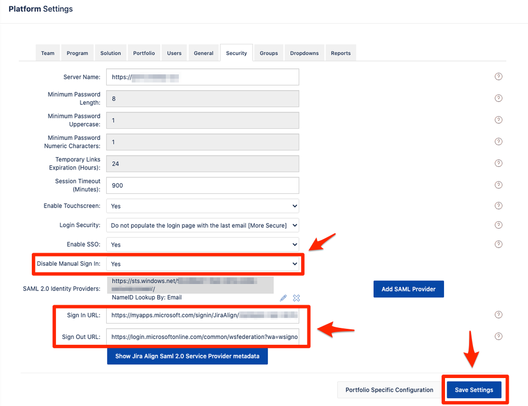
Task: Click the Temporary Links Expiration field
Action: [x=202, y=164]
